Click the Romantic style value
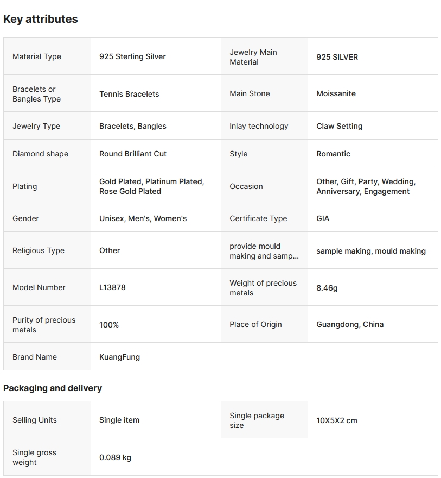Screen dimensions: 441x478 click(333, 154)
